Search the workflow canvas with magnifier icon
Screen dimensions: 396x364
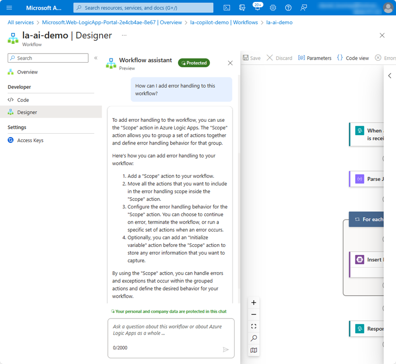(254, 338)
